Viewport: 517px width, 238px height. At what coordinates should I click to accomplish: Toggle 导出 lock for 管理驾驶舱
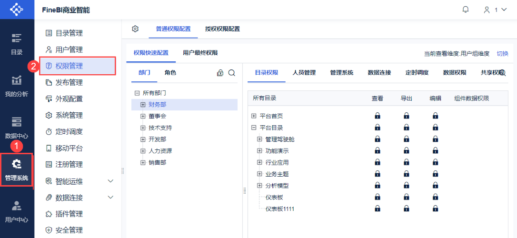(x=406, y=139)
